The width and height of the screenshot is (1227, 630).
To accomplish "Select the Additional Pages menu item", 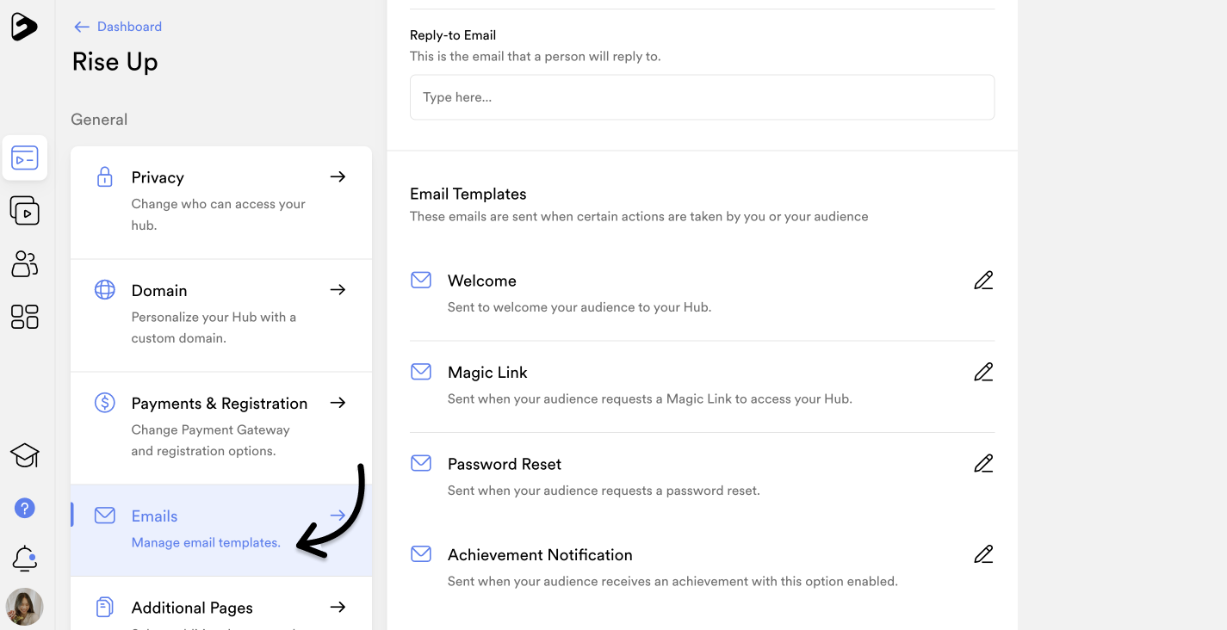I will [221, 603].
